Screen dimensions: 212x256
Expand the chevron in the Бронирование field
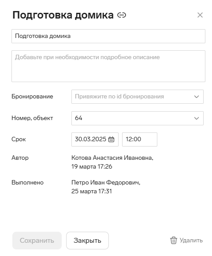click(x=197, y=97)
